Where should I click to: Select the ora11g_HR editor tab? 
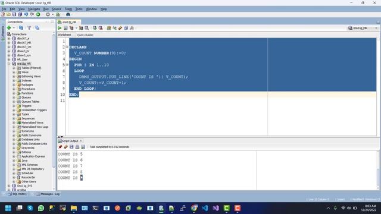69,22
